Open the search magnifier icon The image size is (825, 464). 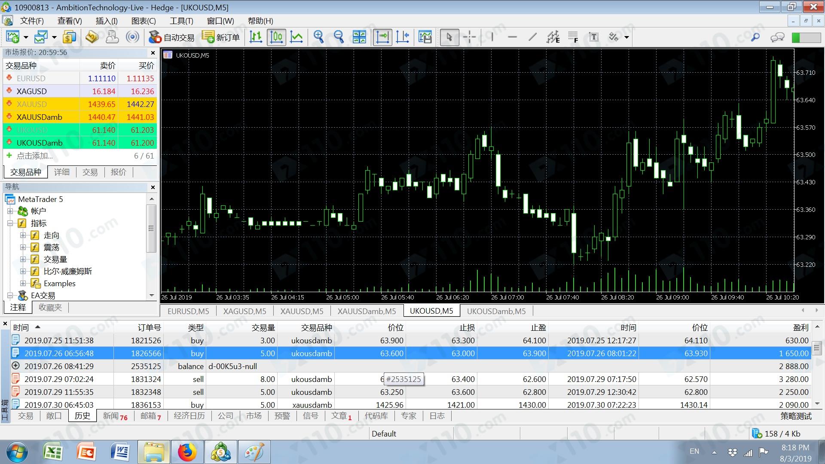point(755,37)
